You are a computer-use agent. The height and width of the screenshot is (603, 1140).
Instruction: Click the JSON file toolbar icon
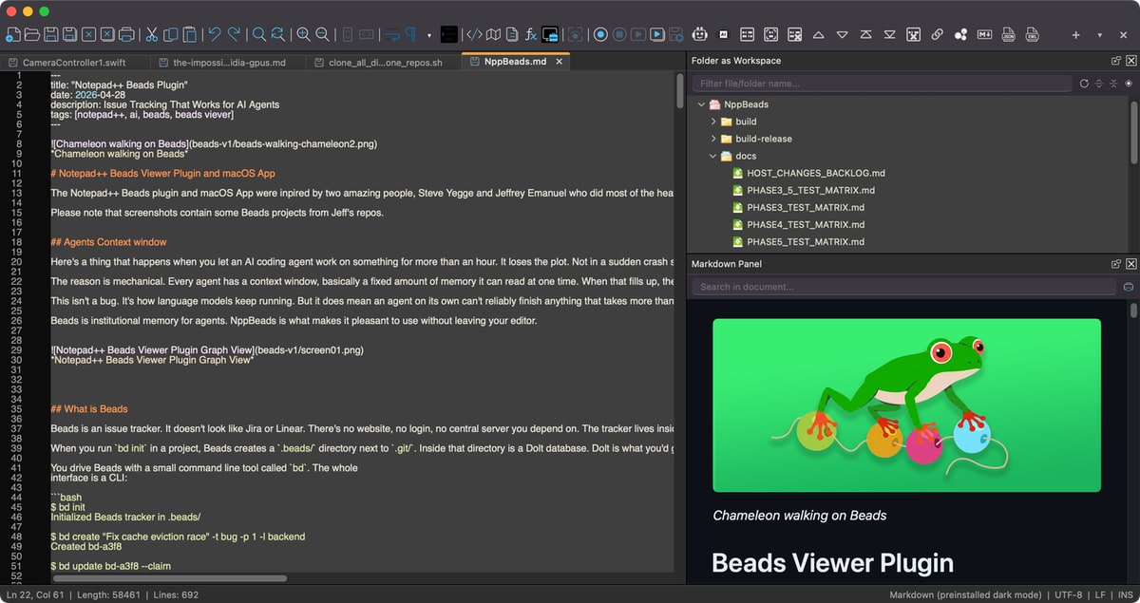point(1008,35)
